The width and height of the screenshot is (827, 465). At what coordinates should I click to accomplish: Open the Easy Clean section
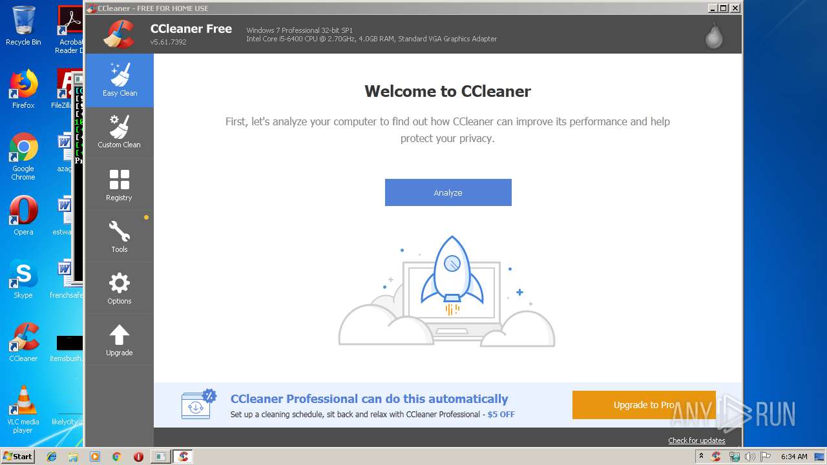120,81
